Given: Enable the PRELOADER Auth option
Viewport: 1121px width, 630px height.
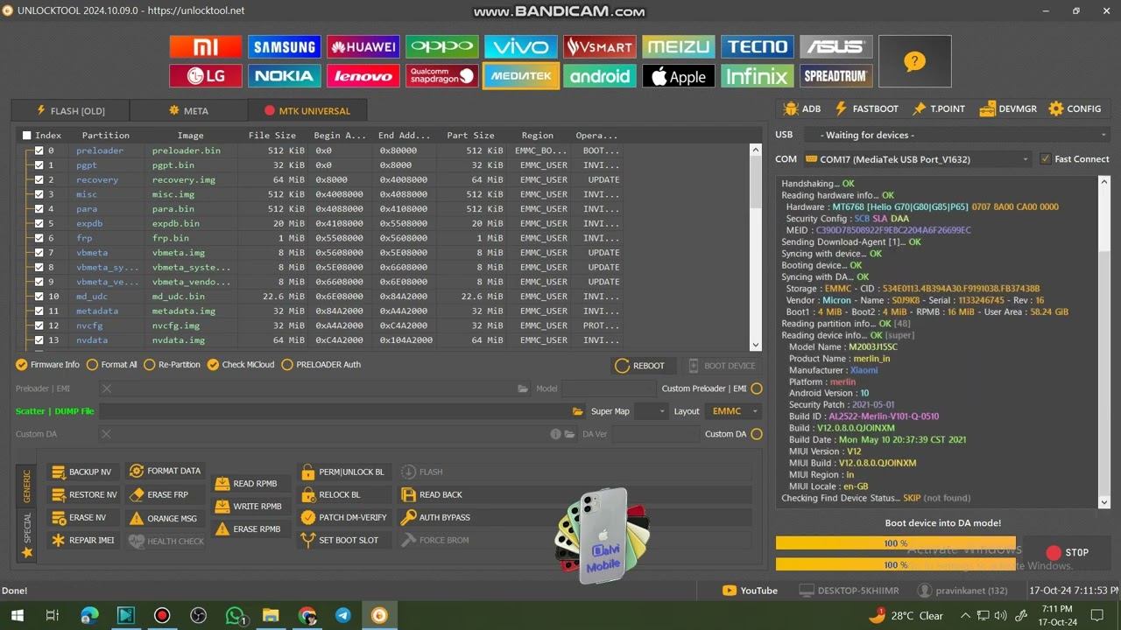Looking at the screenshot, I should coord(287,365).
